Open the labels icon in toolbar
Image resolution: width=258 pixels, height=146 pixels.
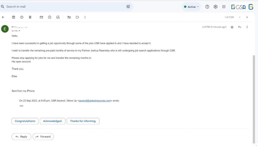77,17
